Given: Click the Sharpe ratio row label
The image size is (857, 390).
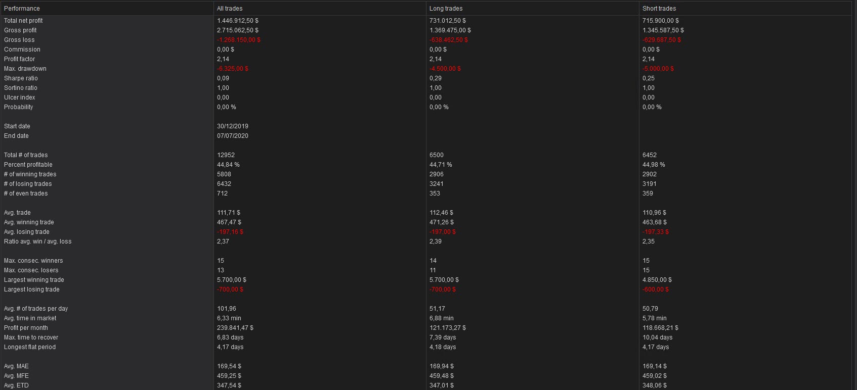Looking at the screenshot, I should [x=21, y=78].
